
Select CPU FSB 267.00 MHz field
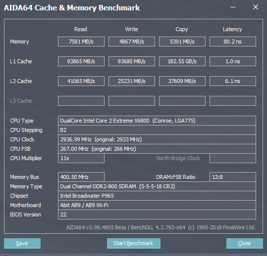(x=157, y=149)
